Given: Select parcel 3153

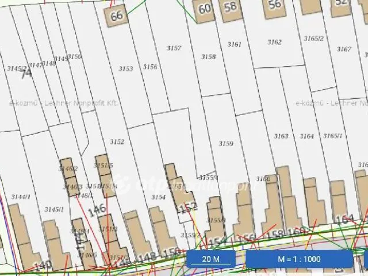Looking at the screenshot, I should (125, 69).
